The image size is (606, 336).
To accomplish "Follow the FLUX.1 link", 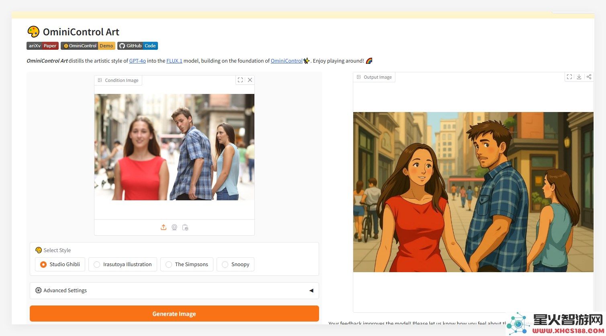I will (174, 61).
